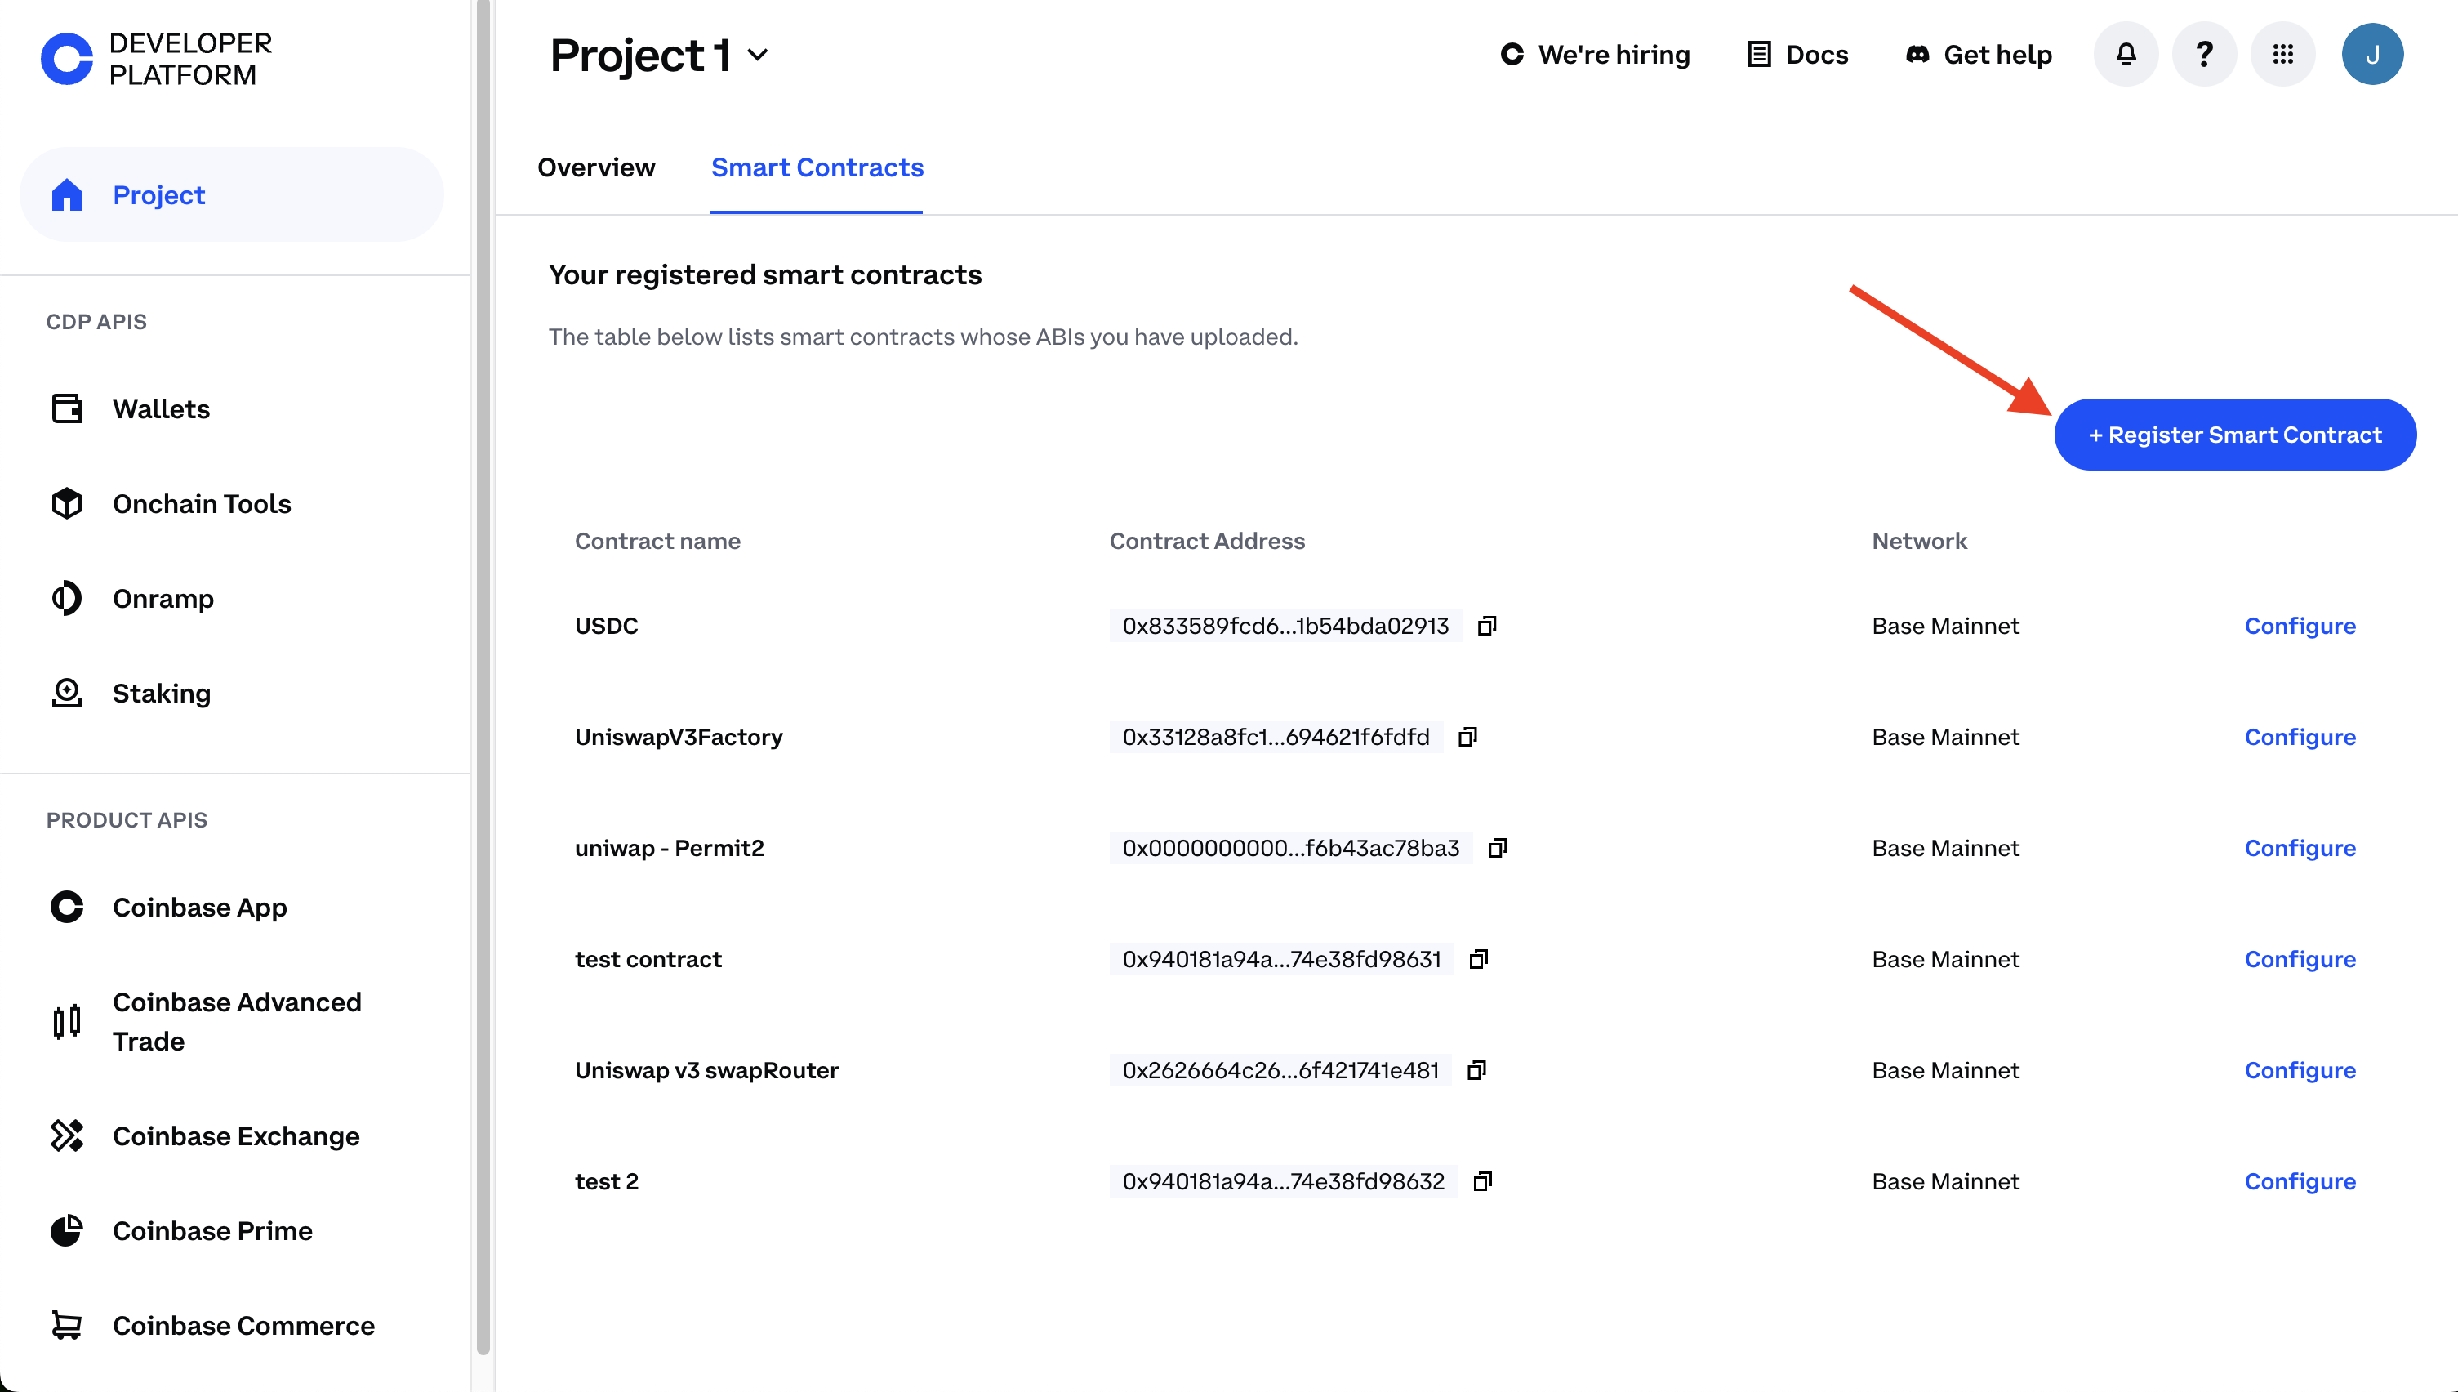2458x1392 pixels.
Task: Click the Wallets icon in sidebar
Action: pyautogui.click(x=67, y=408)
